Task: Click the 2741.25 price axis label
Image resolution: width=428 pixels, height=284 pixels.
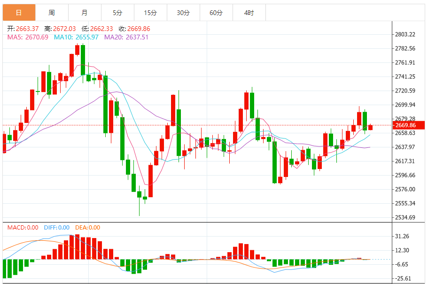Action: coord(405,77)
